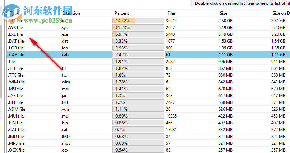Image resolution: width=290 pixels, height=153 pixels.
Task: Click the 2.93% percent cell
Action: (138, 48)
